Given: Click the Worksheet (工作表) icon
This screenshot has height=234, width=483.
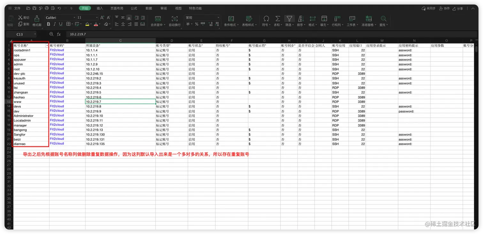Looking at the screenshot, I should [352, 18].
